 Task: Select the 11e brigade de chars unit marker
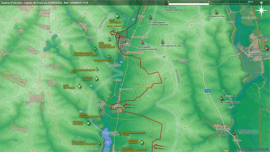point(216,12)
